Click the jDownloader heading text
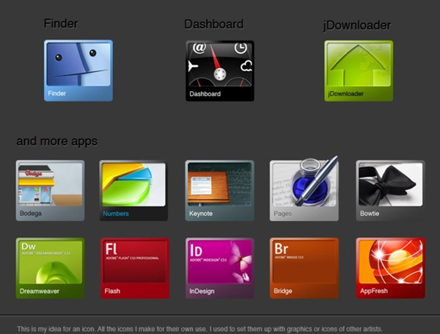440x334 pixels. point(357,25)
